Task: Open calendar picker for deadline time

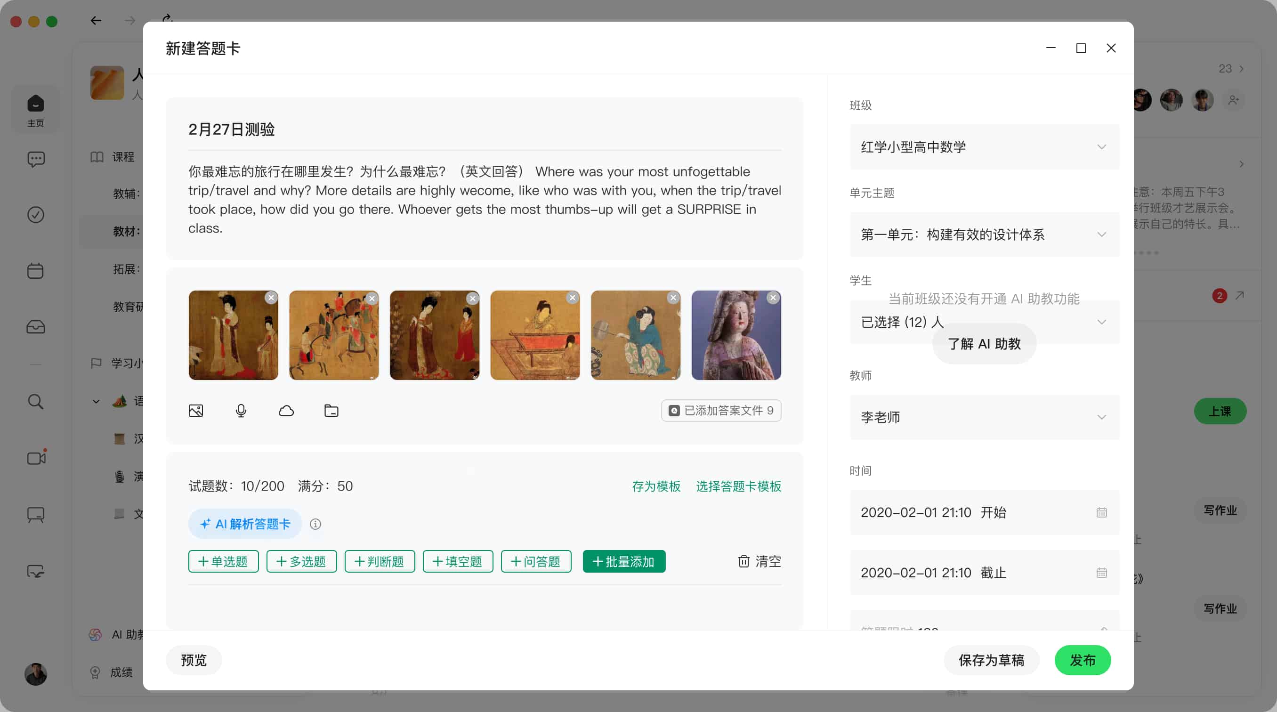Action: [x=1101, y=573]
